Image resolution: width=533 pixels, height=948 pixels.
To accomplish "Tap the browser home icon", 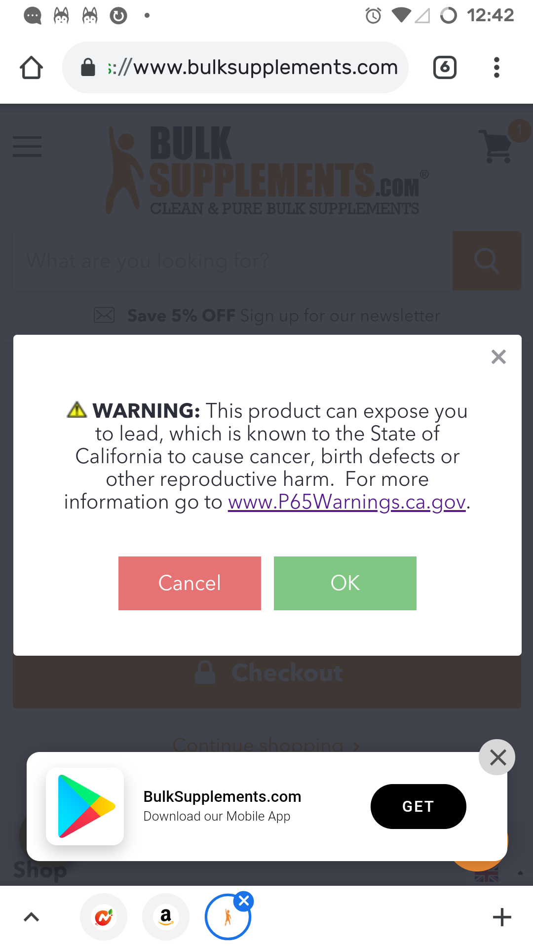I will [31, 68].
